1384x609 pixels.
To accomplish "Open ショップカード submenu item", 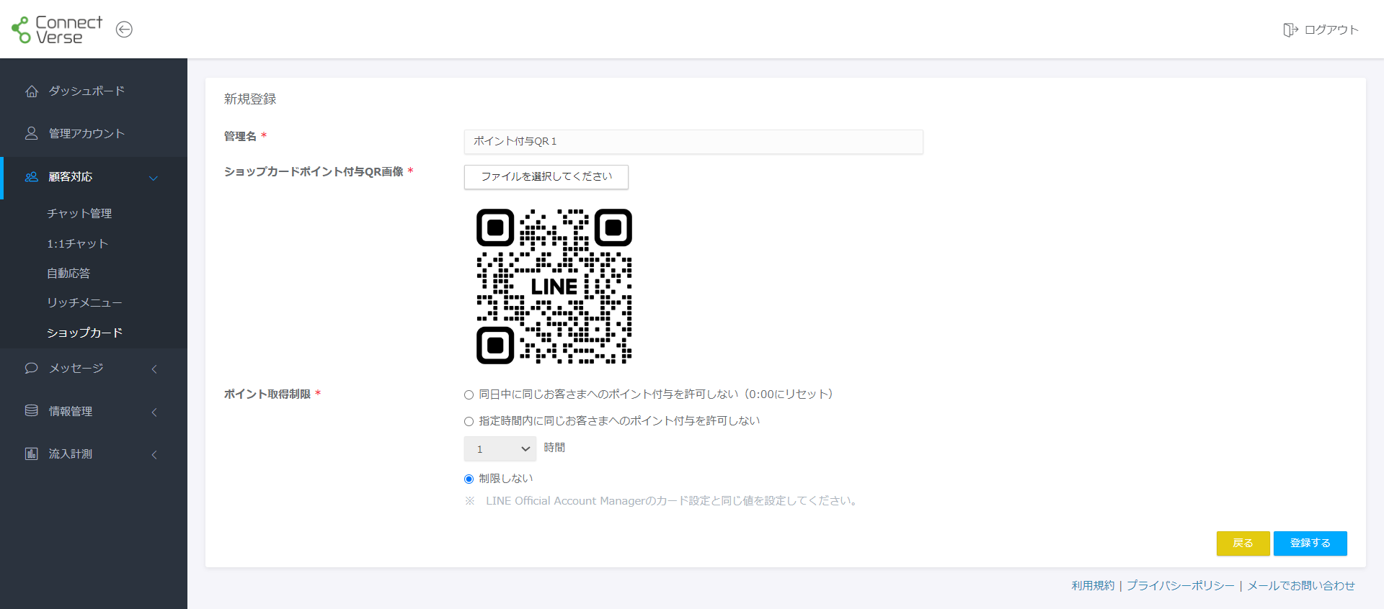I will coord(84,333).
